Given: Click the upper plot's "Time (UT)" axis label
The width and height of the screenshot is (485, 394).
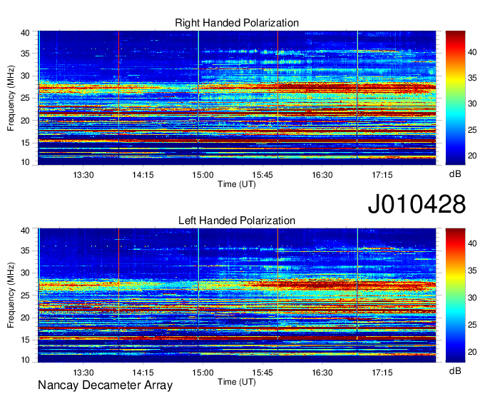Looking at the screenshot, I should point(237,184).
